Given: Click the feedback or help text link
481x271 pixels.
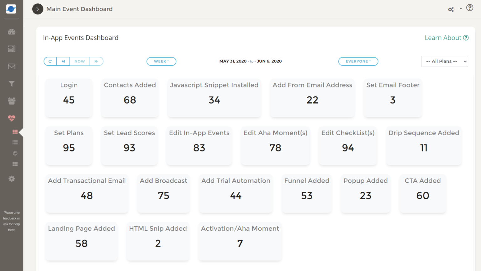Looking at the screenshot, I should [x=12, y=221].
